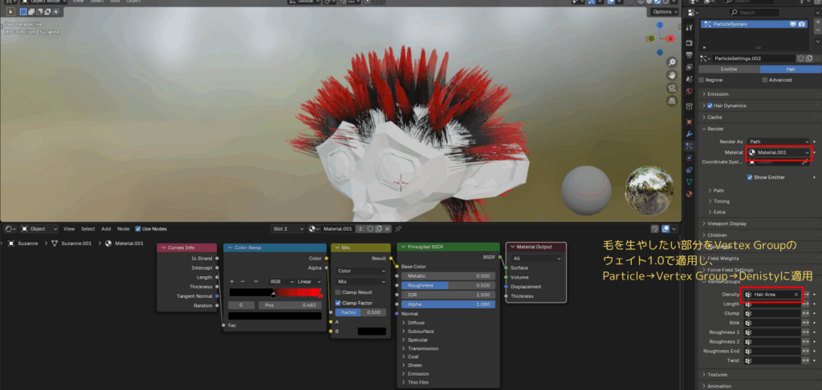Screen dimensions: 822x390
Task: Open the node editor Add menu
Action: pyautogui.click(x=106, y=229)
